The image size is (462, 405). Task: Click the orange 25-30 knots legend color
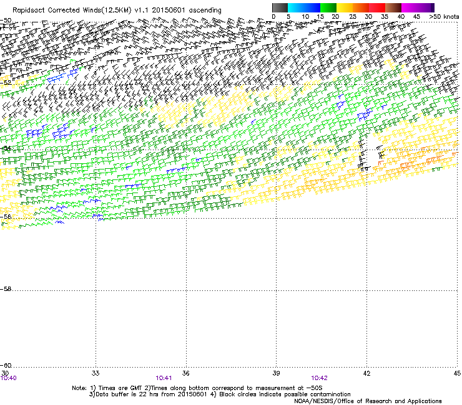click(x=361, y=7)
